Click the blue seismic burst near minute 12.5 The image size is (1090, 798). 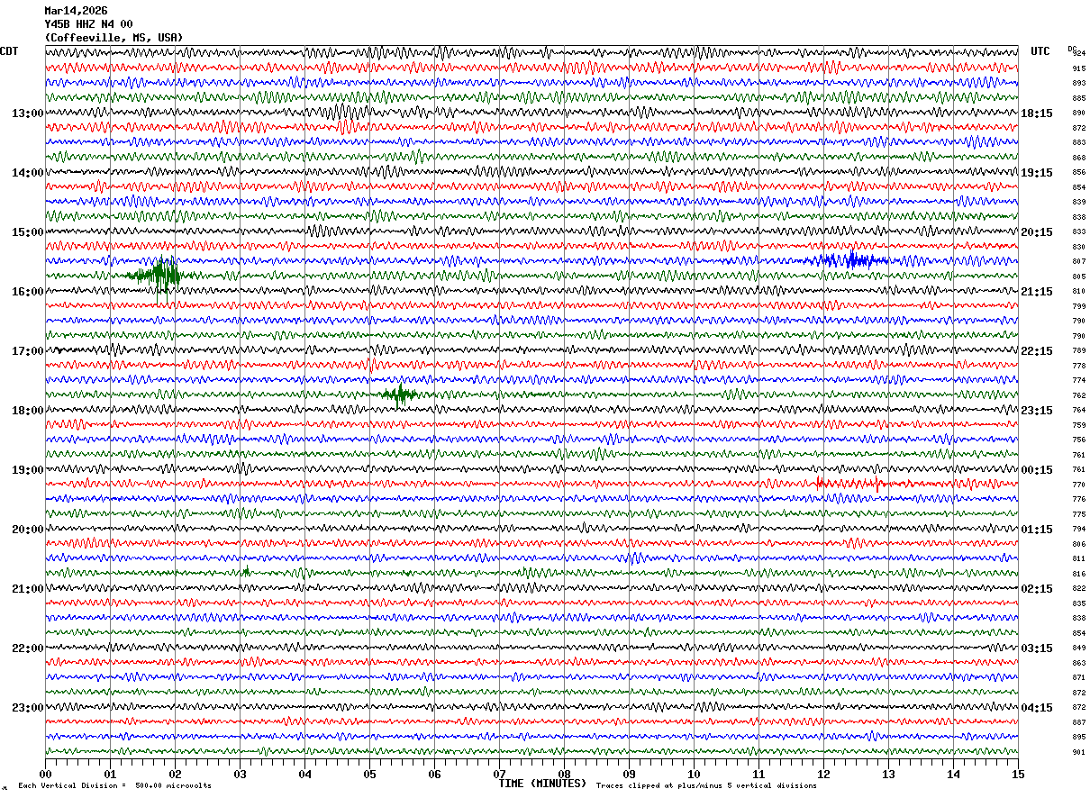pyautogui.click(x=852, y=260)
